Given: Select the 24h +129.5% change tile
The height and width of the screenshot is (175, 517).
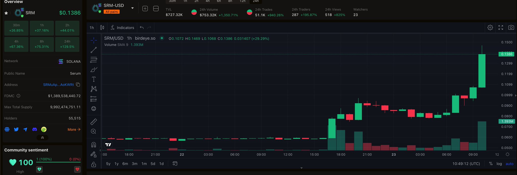Looking at the screenshot, I should (x=67, y=44).
